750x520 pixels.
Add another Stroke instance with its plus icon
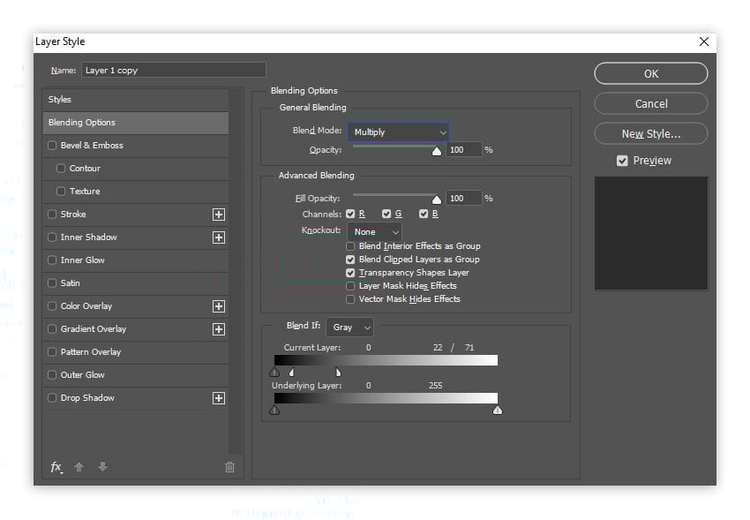pyautogui.click(x=217, y=214)
